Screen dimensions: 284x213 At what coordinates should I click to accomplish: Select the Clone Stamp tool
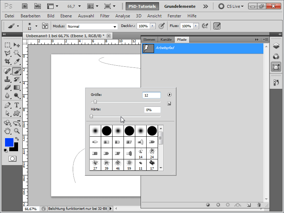tap(7, 79)
